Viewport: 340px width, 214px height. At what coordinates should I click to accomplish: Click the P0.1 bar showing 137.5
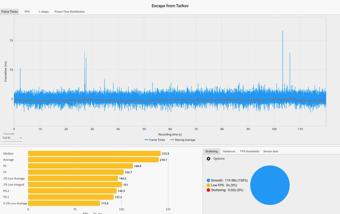click(x=71, y=197)
